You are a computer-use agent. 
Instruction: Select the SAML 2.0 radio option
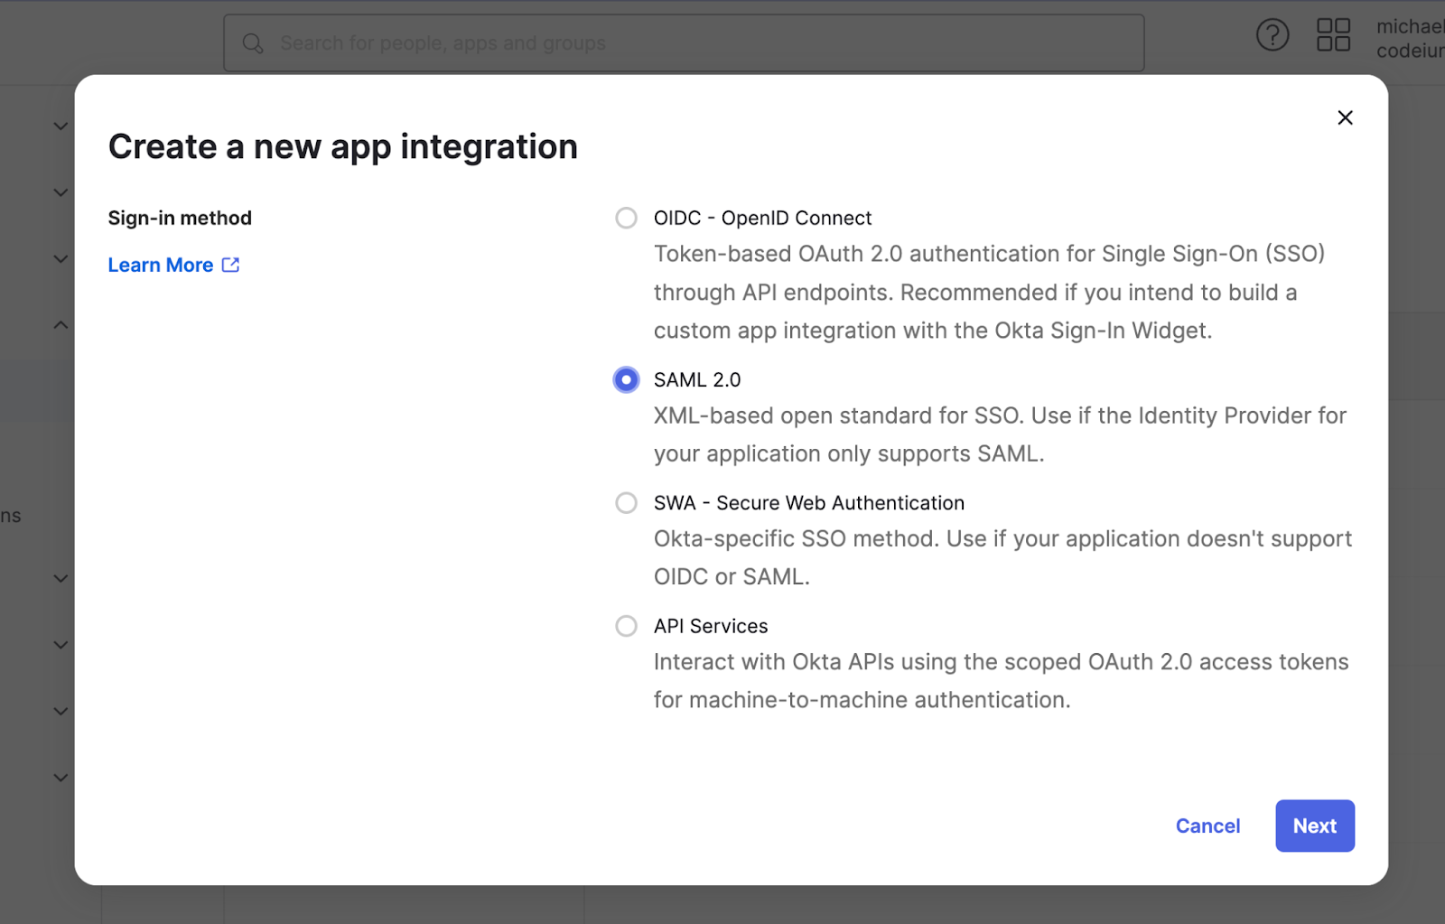point(626,379)
